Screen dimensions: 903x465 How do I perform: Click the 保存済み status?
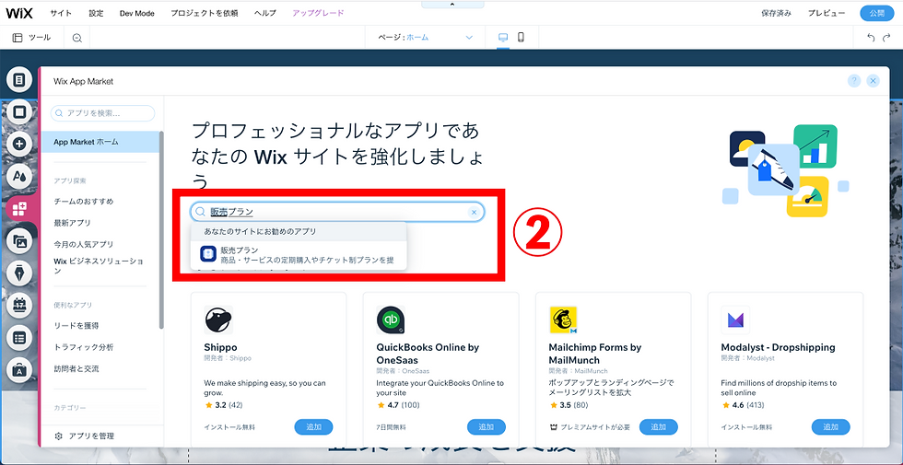tap(776, 13)
